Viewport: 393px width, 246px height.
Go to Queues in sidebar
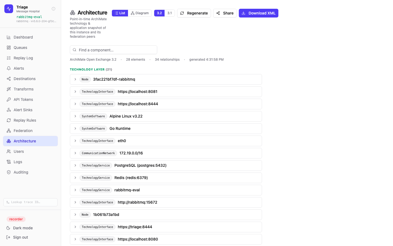(30, 48)
